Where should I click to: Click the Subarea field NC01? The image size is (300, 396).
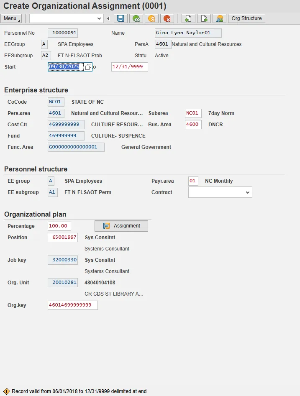pyautogui.click(x=193, y=113)
